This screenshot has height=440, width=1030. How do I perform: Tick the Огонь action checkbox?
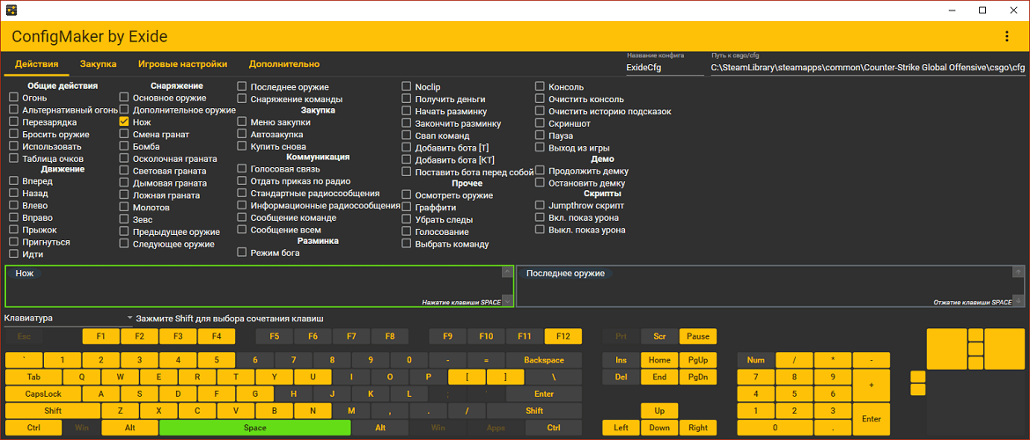14,98
